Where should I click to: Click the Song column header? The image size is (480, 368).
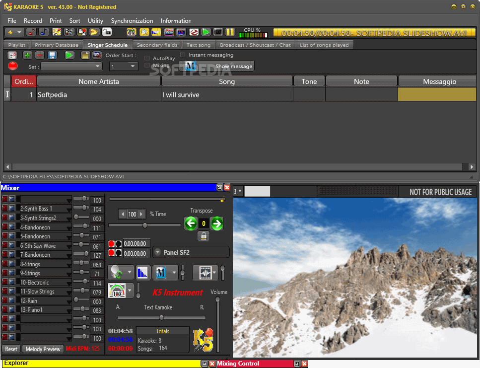[227, 81]
